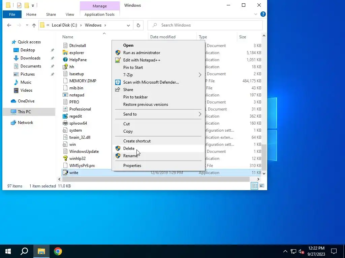Sort by the Name column header
Image resolution: width=345 pixels, height=258 pixels.
pos(104,37)
